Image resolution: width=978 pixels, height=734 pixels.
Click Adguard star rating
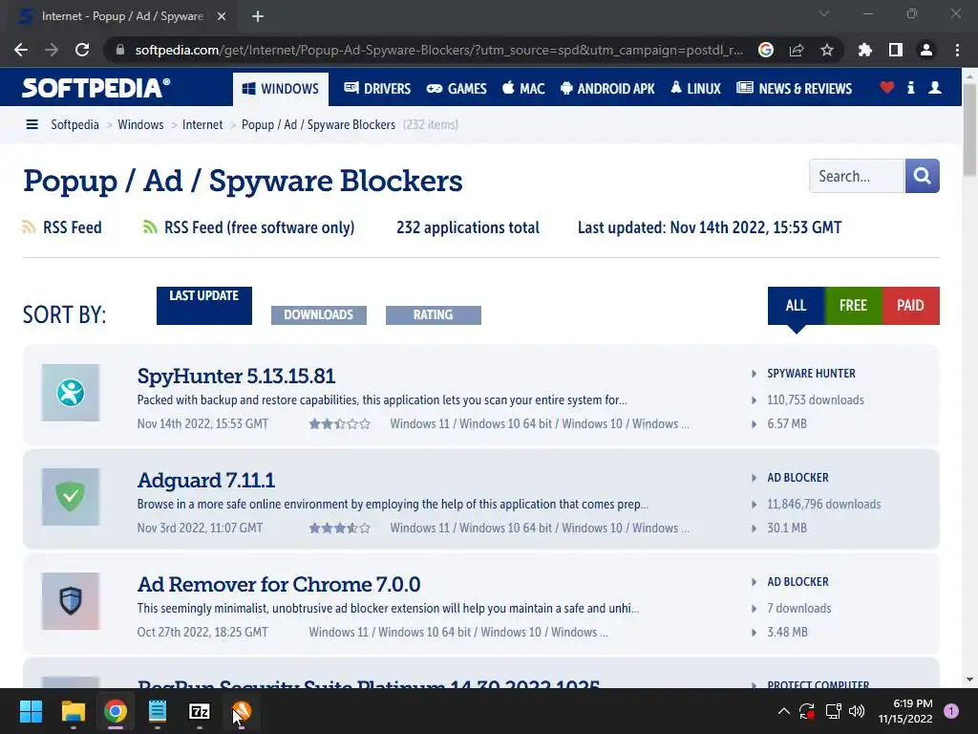[340, 528]
